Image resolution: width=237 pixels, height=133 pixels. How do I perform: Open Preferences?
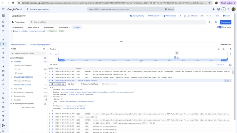tap(170, 16)
